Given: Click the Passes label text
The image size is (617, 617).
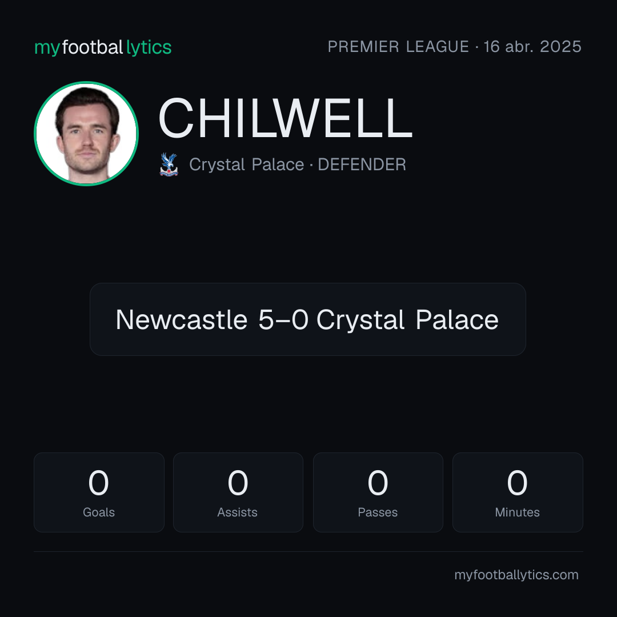Looking at the screenshot, I should [x=378, y=512].
